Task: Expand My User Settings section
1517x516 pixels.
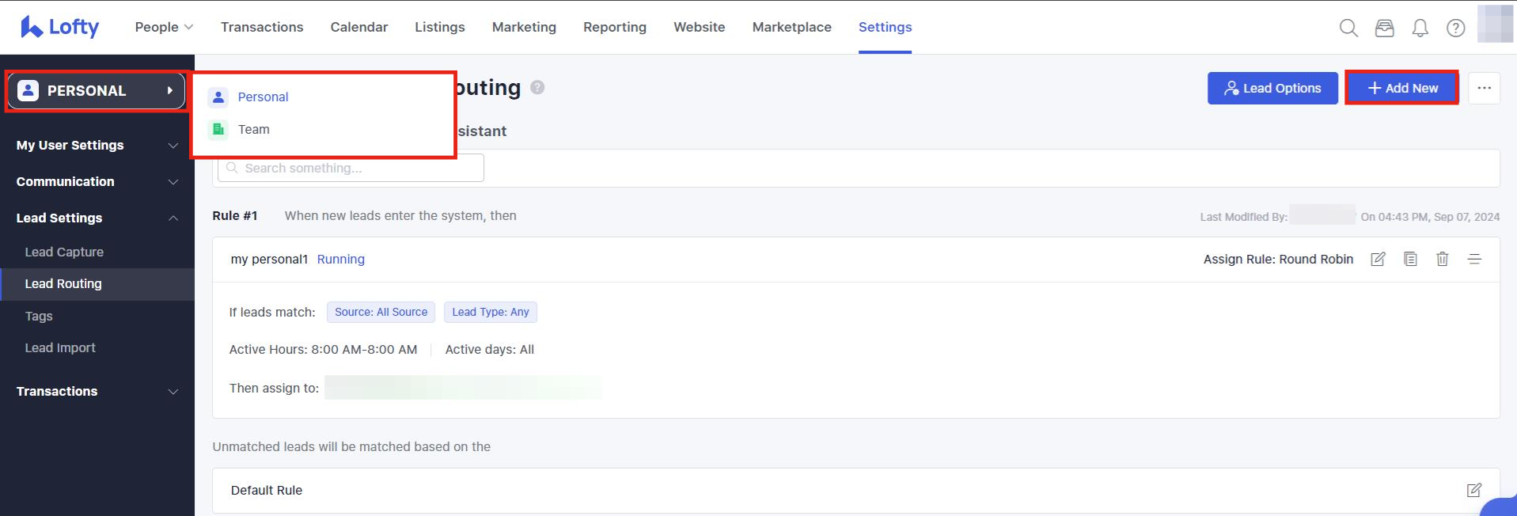Action: click(97, 146)
